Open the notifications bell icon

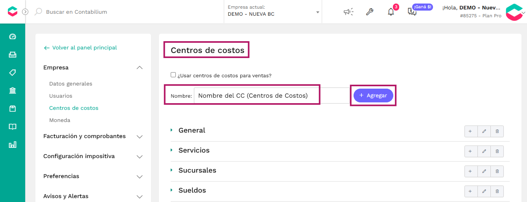pyautogui.click(x=391, y=12)
